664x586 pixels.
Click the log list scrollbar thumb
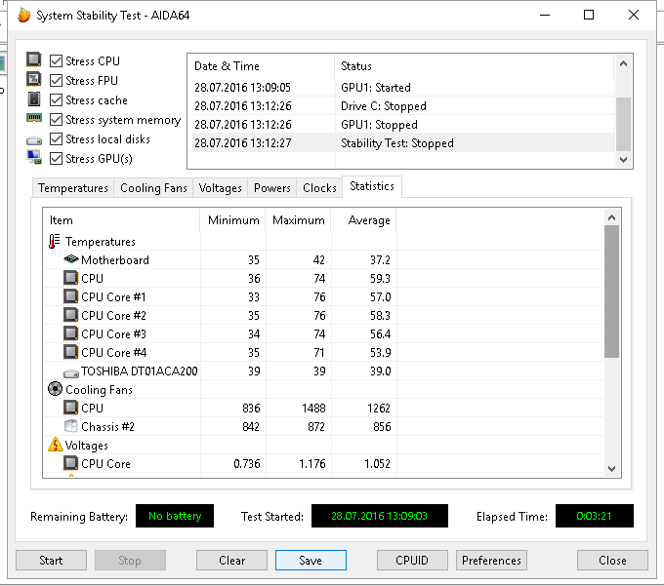[x=623, y=124]
